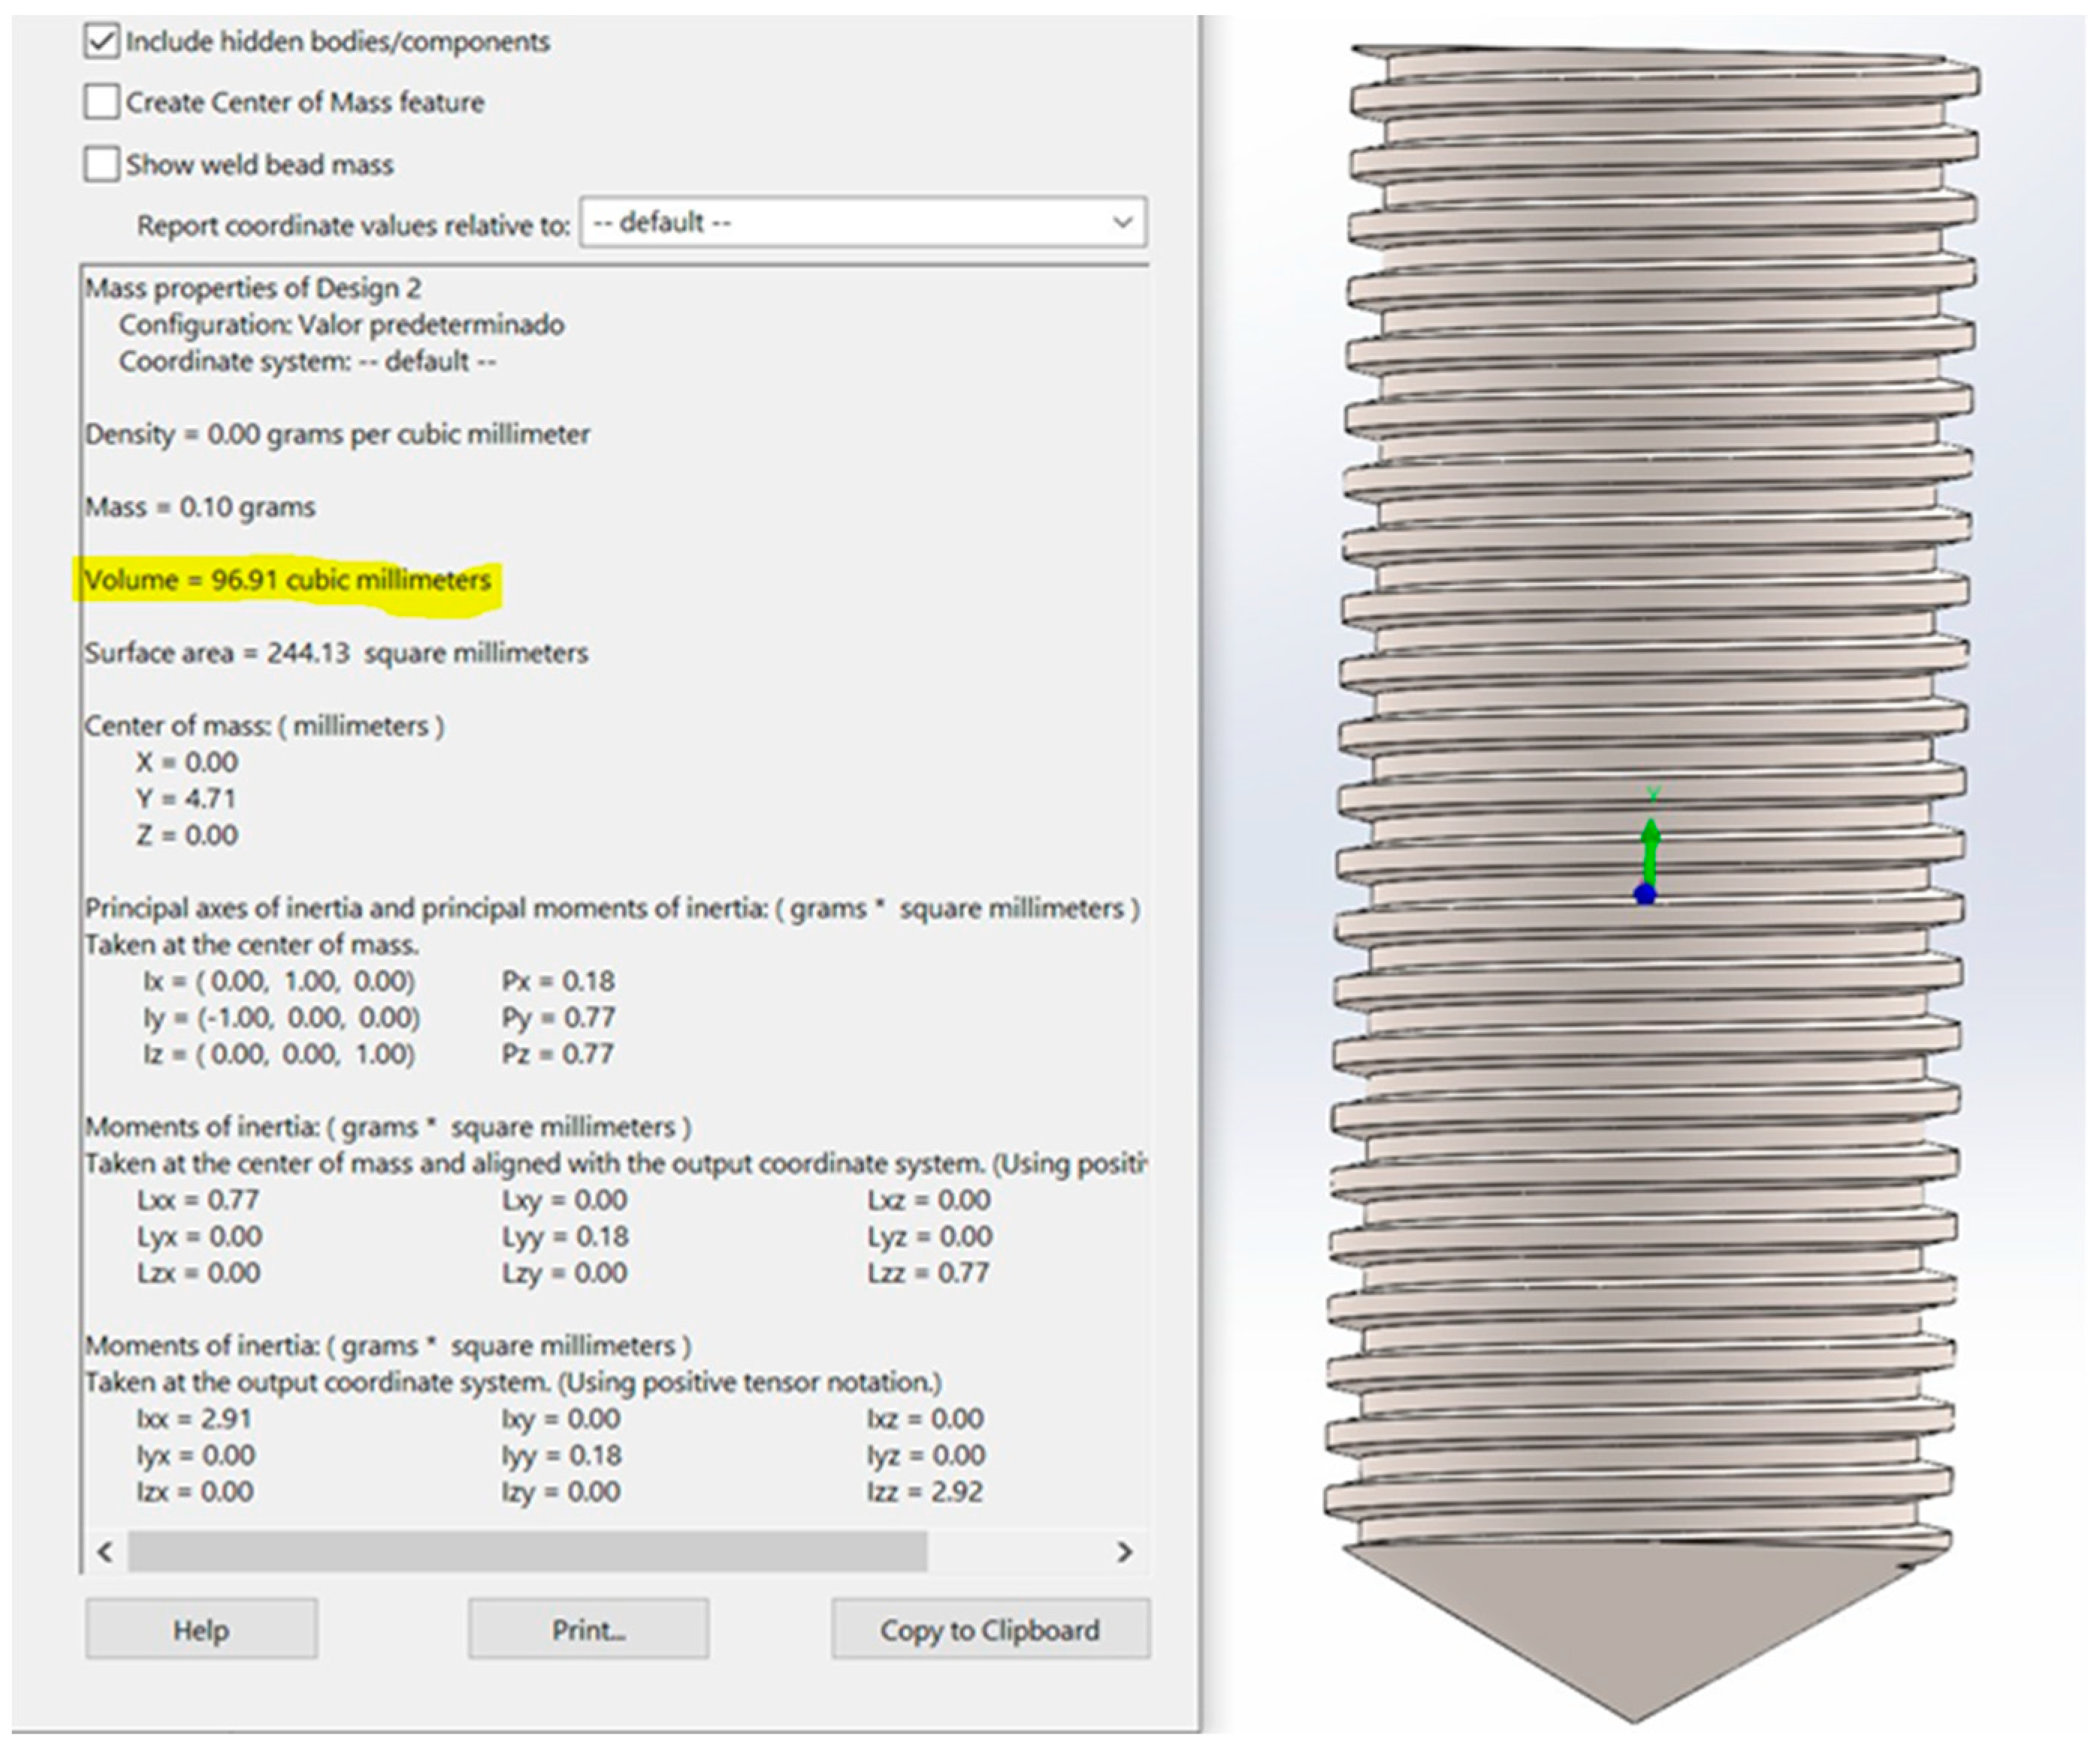The height and width of the screenshot is (1751, 2100).
Task: Select the highlighted Volume value line
Action: (287, 580)
